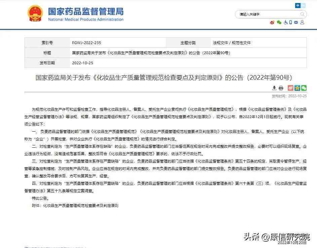Image resolution: width=317 pixels, height=248 pixels.
Task: Click the green WeChat icon near search bar
Action: pyautogui.click(x=279, y=22)
